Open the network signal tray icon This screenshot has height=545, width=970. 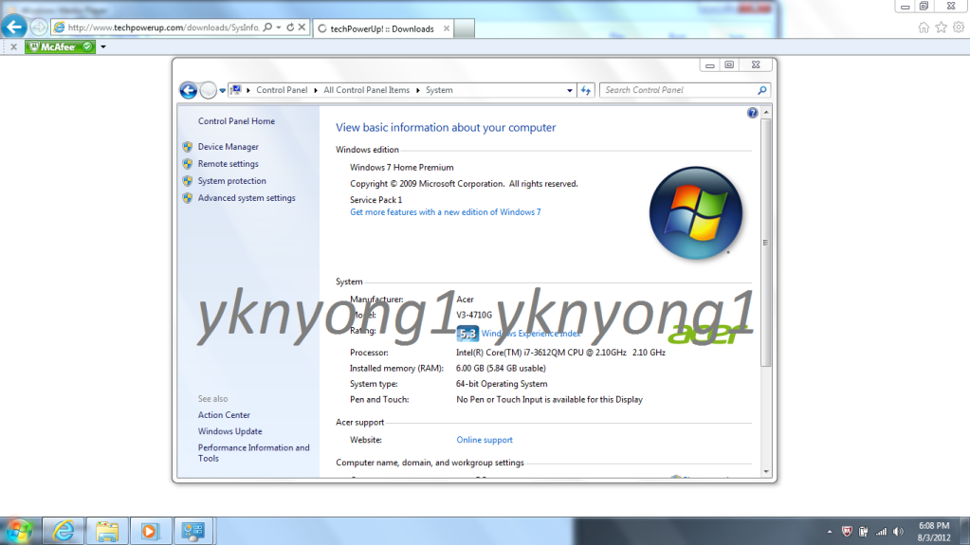tap(881, 532)
